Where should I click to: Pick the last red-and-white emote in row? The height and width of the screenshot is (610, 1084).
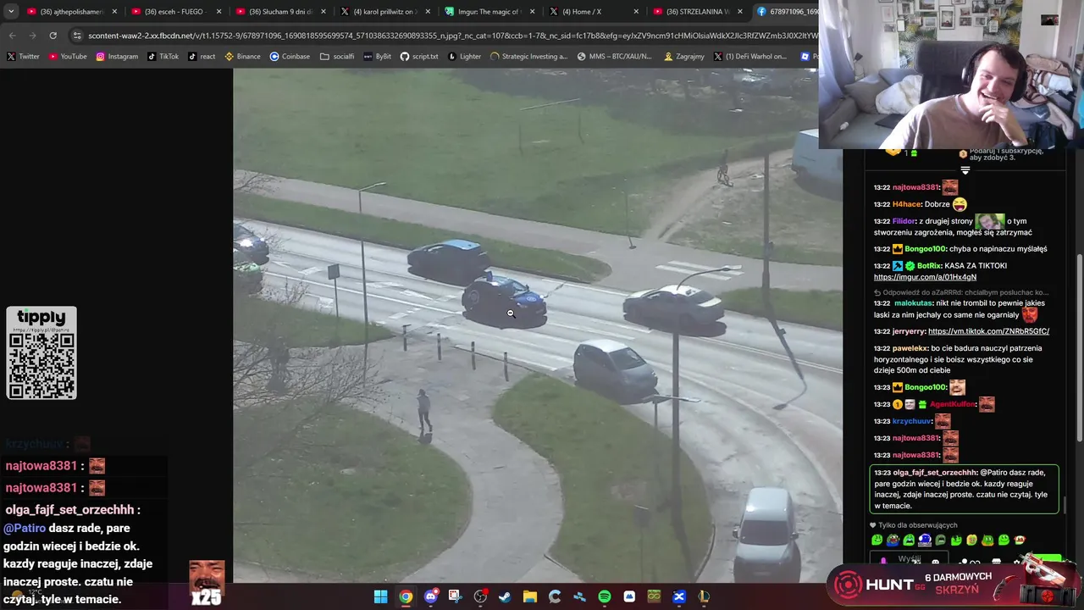[x=1020, y=540]
